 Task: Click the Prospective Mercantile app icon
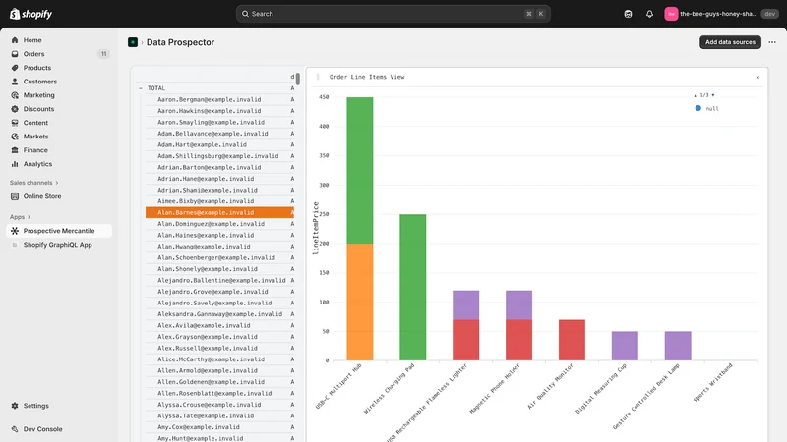[x=15, y=231]
